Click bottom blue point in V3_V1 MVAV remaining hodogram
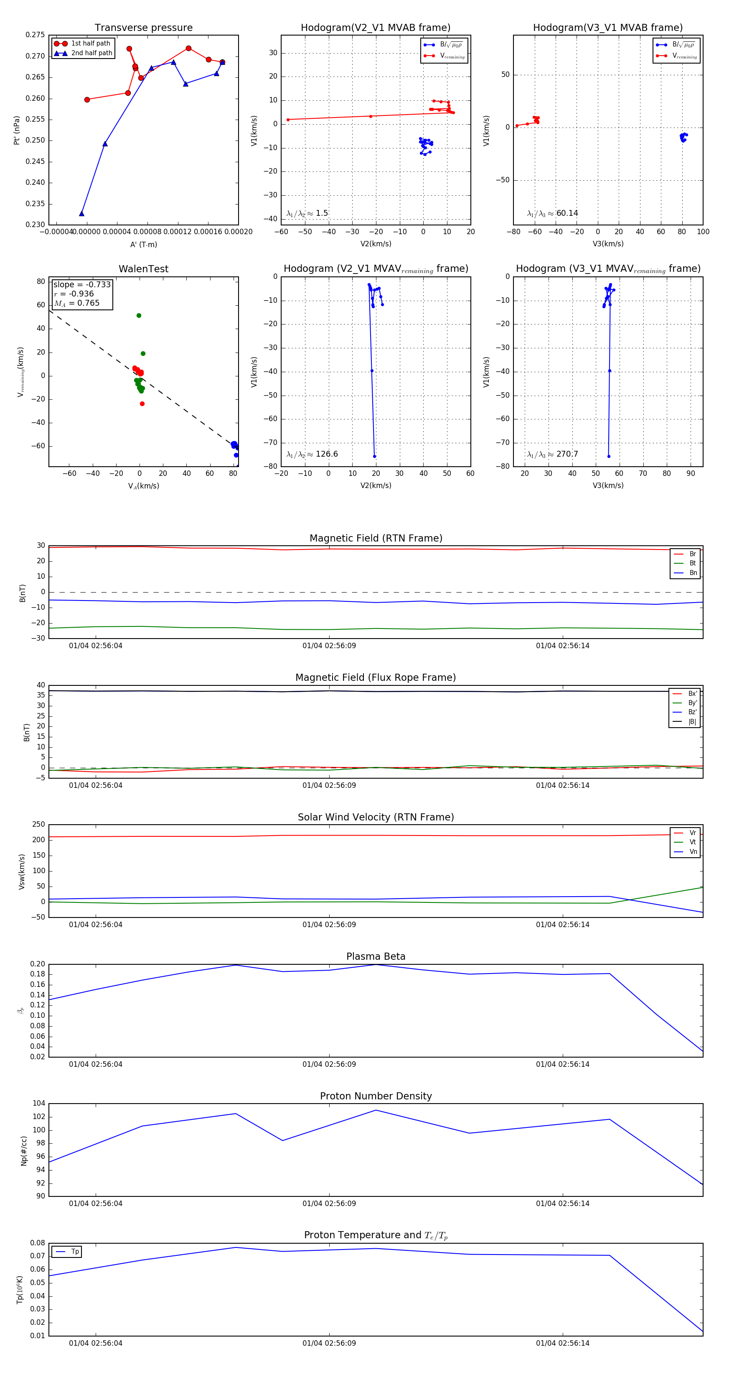 pyautogui.click(x=609, y=456)
